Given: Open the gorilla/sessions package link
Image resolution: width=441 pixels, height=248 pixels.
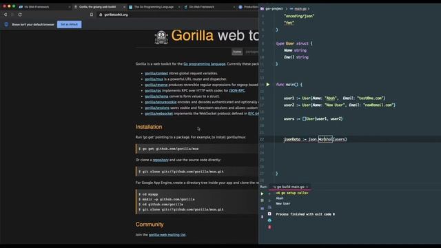Looking at the screenshot, I should pyautogui.click(x=157, y=108).
